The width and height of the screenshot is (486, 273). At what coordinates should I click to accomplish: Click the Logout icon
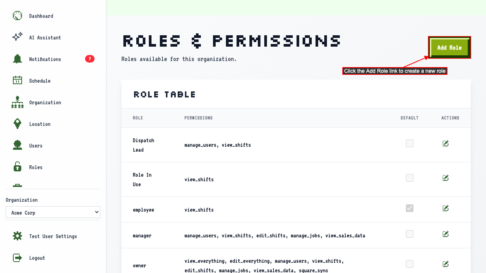(17, 258)
